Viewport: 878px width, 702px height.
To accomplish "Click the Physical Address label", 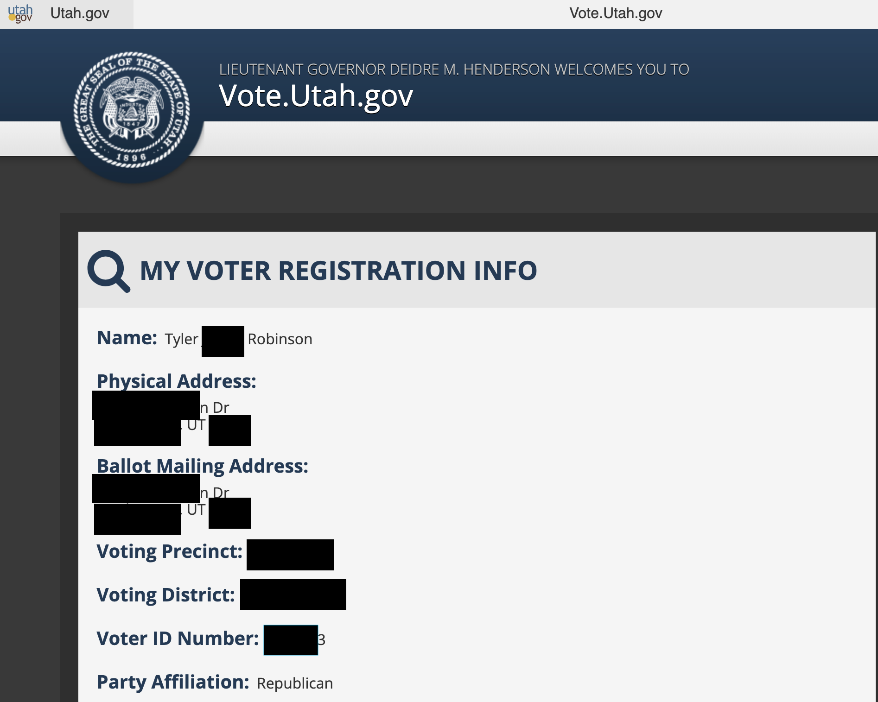I will coord(177,382).
